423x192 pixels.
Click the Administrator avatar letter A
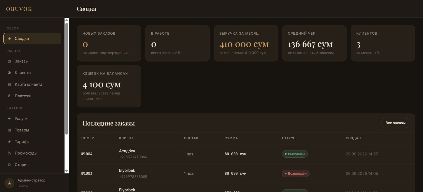point(9,183)
